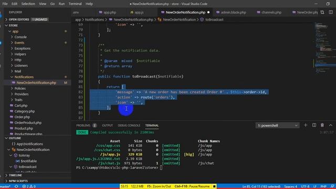Click sync changes icon in status bar
Image resolution: width=336 pixels, height=189 pixels.
16,186
